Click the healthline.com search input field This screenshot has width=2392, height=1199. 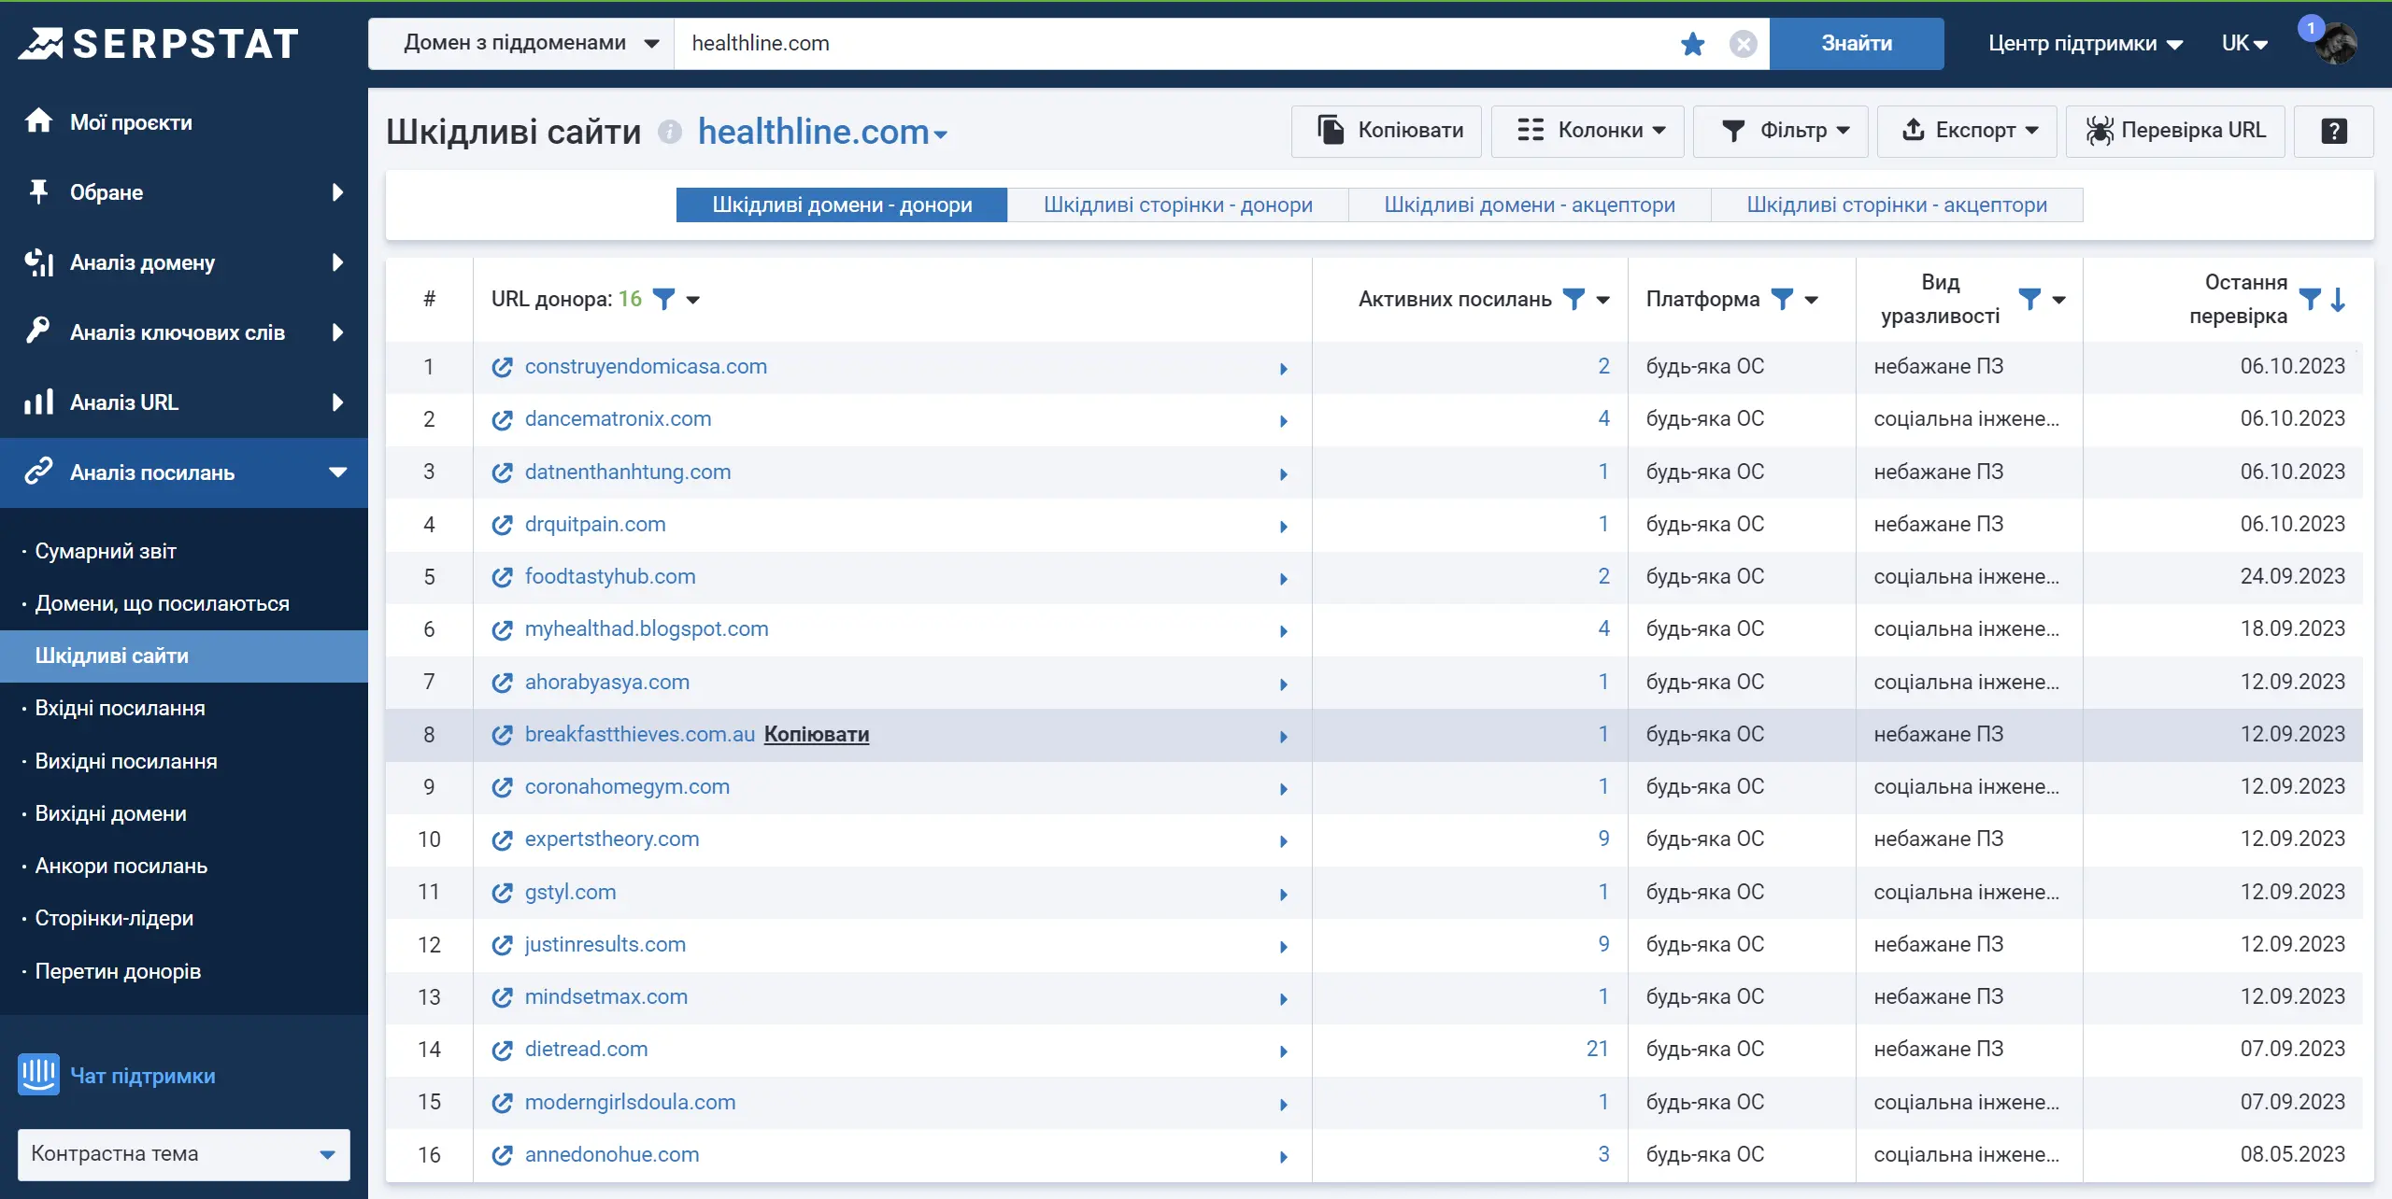pos(1177,44)
